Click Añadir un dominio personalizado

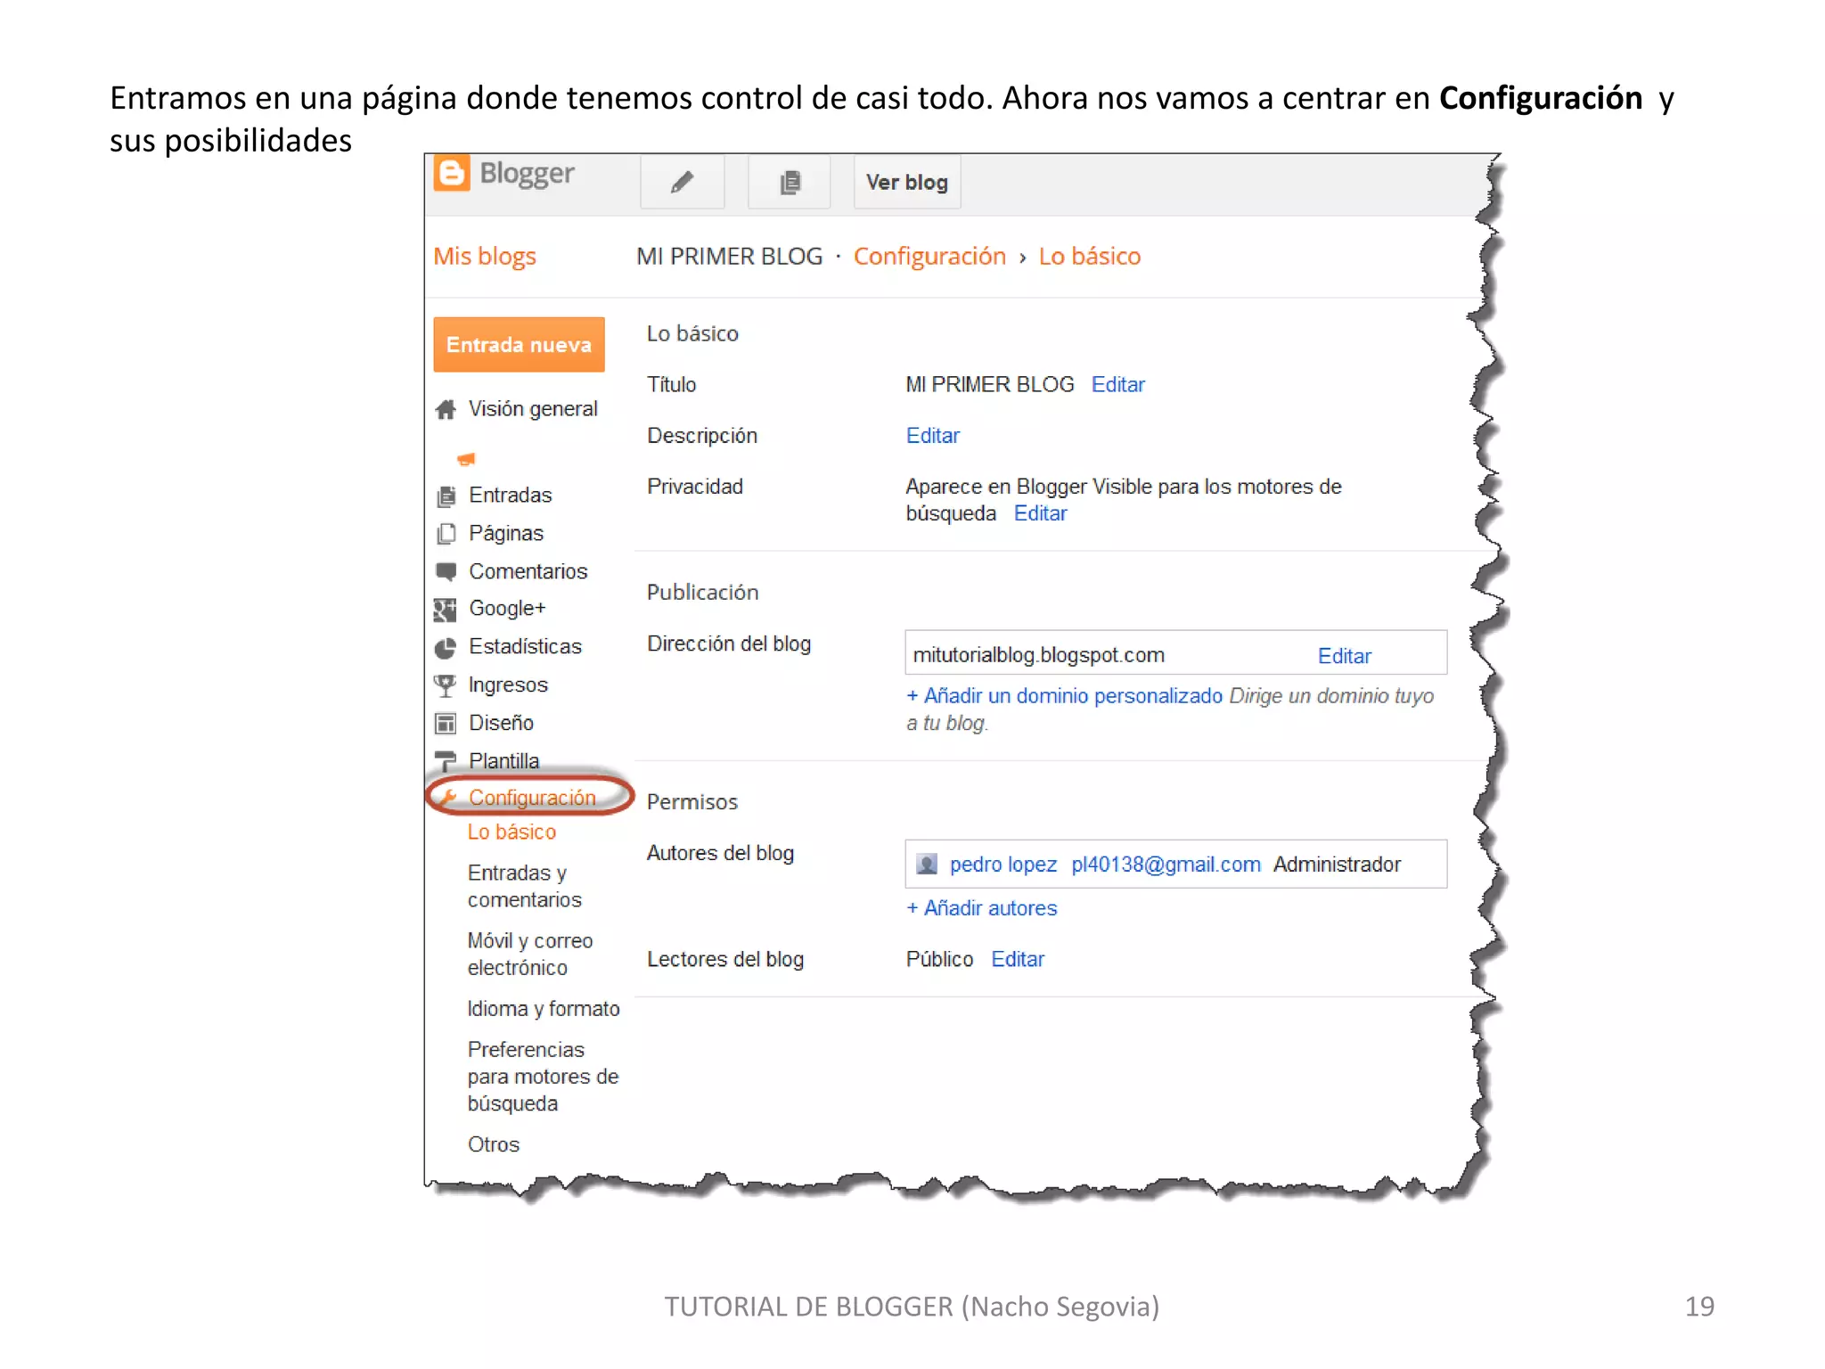(x=1065, y=696)
